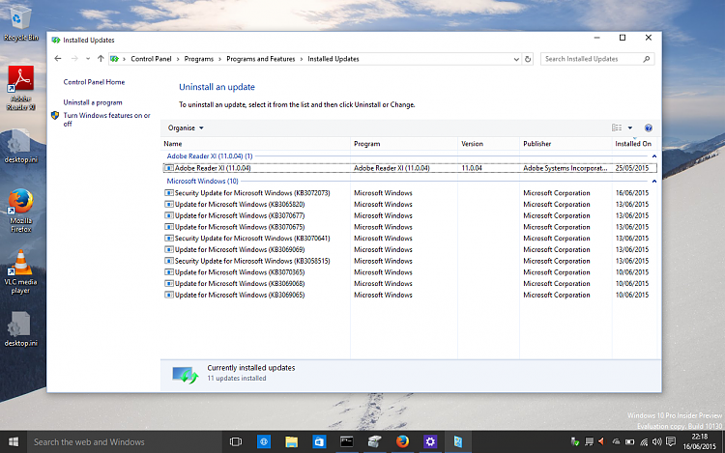The height and width of the screenshot is (453, 725).
Task: Open File Explorer from the taskbar
Action: tap(290, 441)
